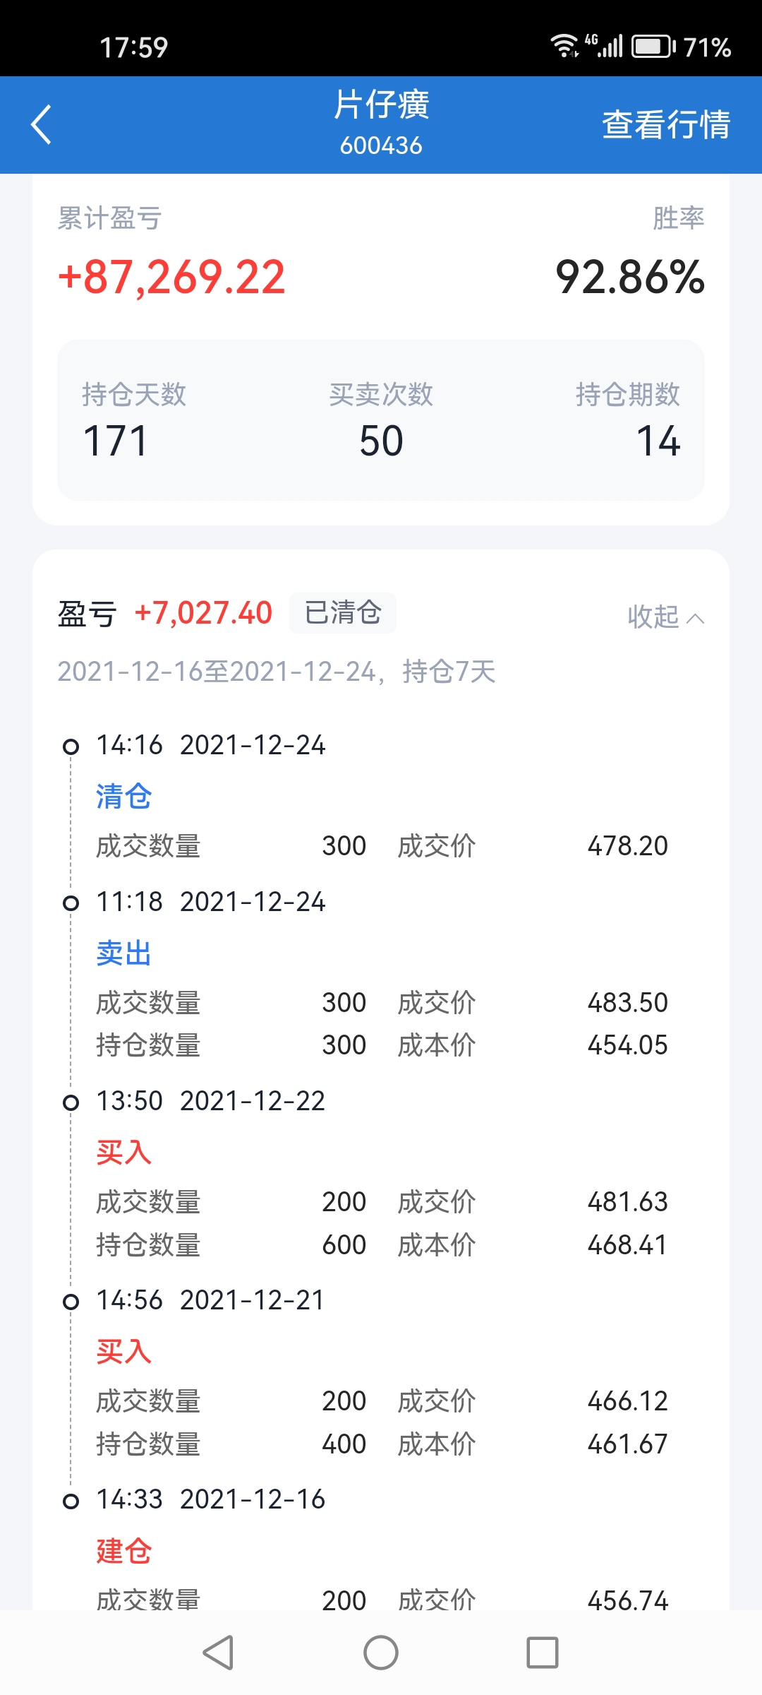Tap the 卖出 trade entry label
Screen dimensions: 762x1695
[124, 953]
